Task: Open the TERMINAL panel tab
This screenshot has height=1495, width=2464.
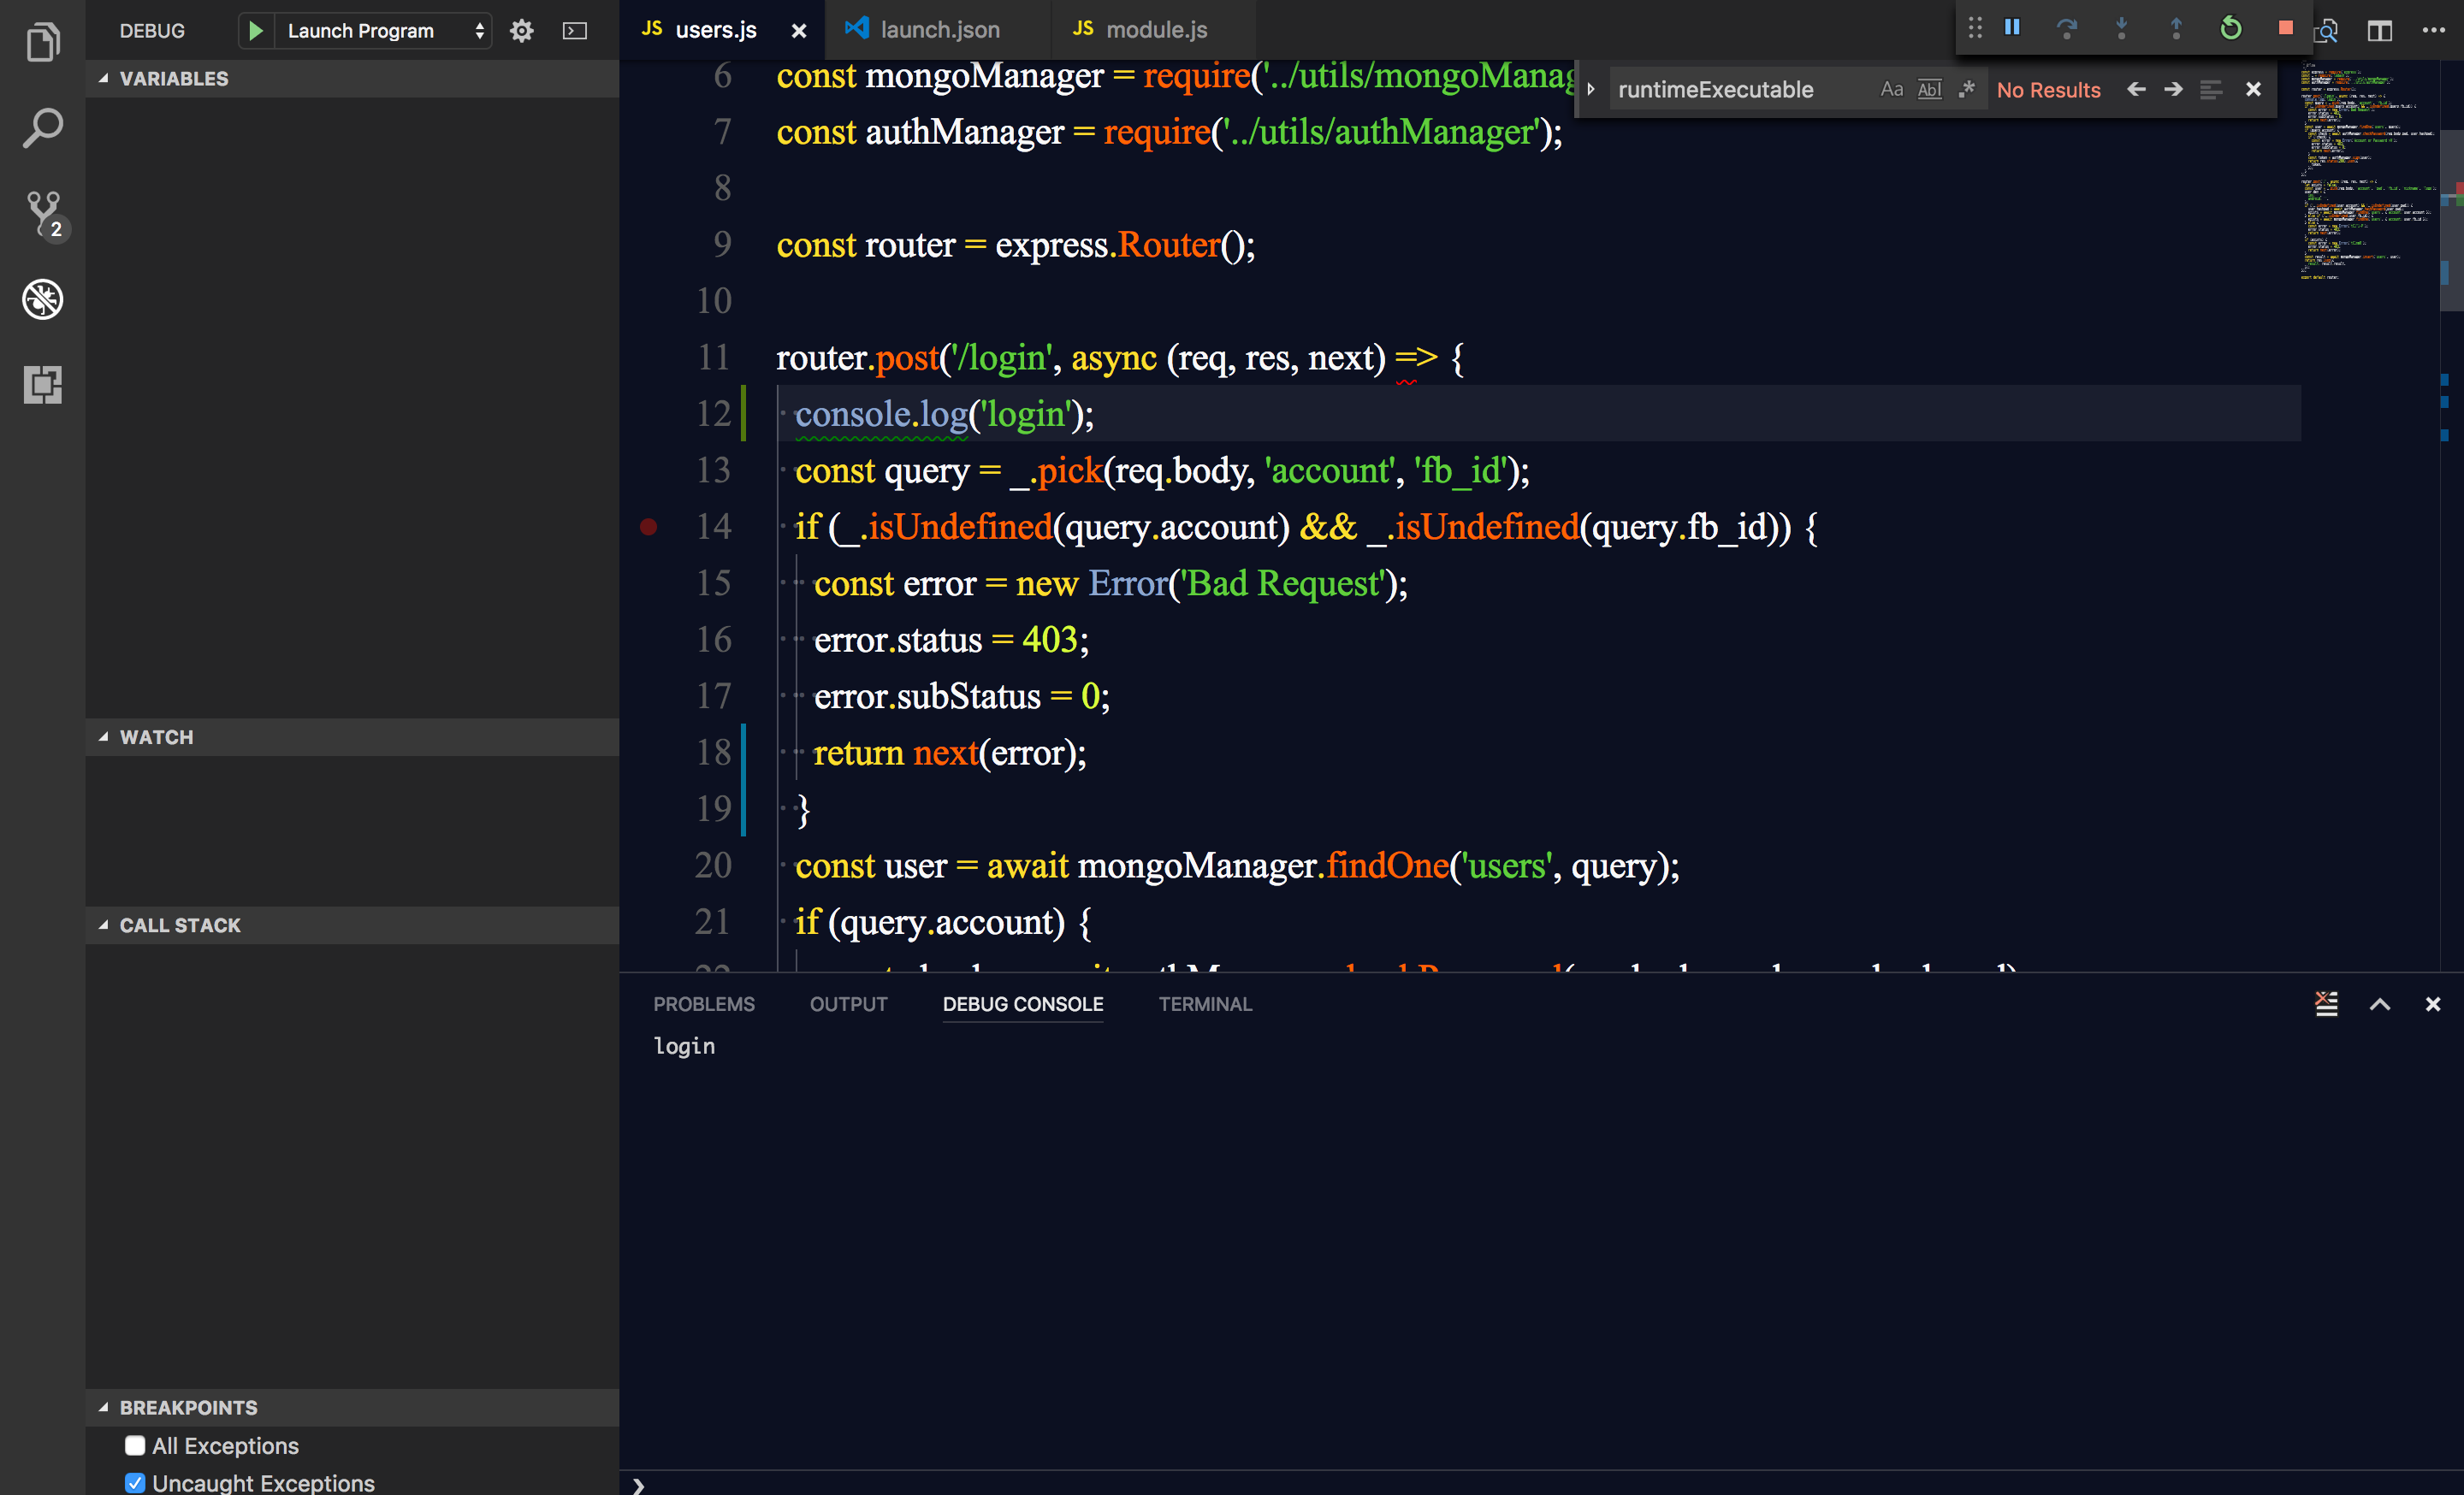Action: tap(1205, 1003)
